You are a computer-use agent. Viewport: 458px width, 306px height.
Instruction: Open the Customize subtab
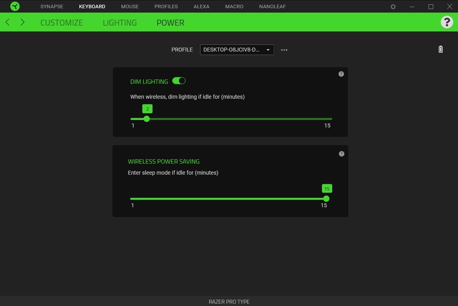[62, 22]
